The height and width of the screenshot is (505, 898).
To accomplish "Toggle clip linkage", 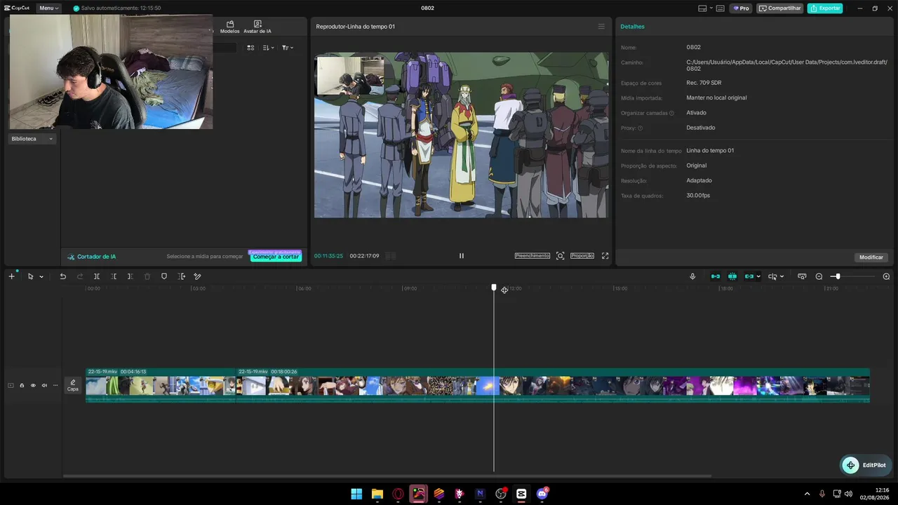I will (749, 276).
